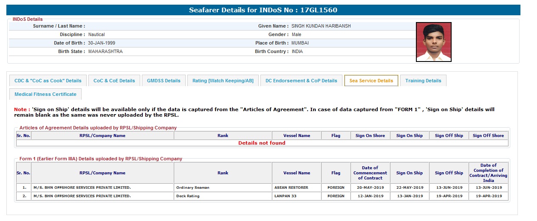Click the Date of Commencement of Contract header
Image resolution: width=537 pixels, height=221 pixels.
coord(370,173)
